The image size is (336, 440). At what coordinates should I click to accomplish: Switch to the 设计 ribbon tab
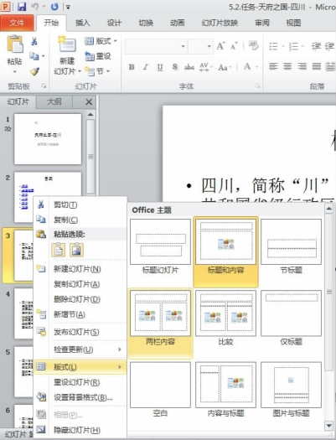tap(114, 23)
